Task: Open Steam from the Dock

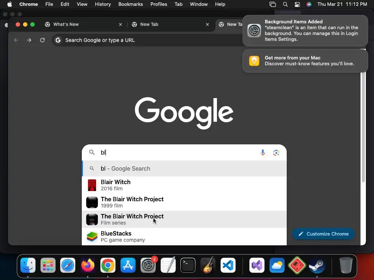Action: [x=317, y=265]
